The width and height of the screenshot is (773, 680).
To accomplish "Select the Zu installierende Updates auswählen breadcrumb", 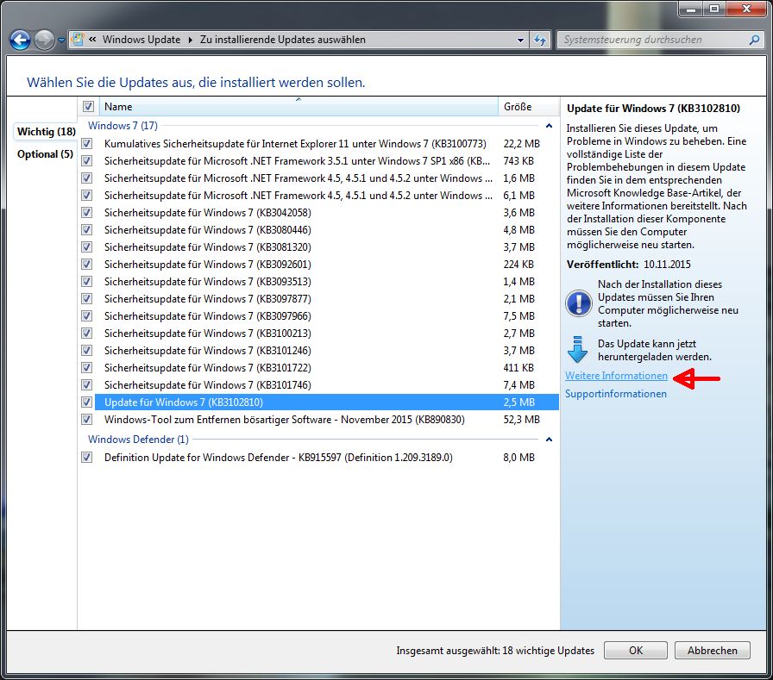I will click(x=282, y=40).
